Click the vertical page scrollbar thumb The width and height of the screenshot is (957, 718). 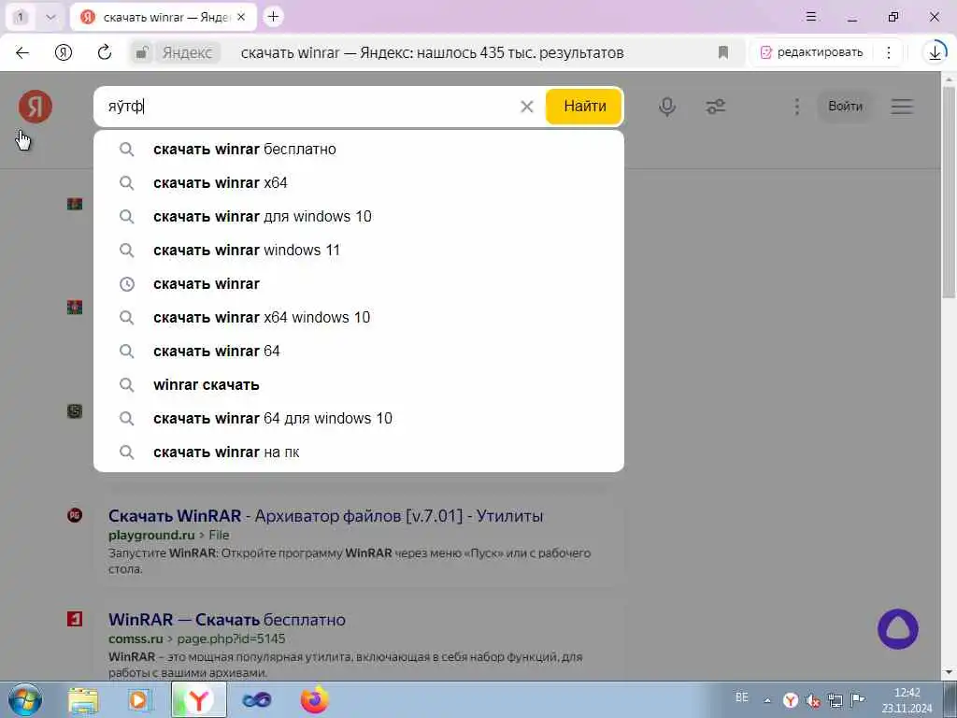pyautogui.click(x=948, y=193)
